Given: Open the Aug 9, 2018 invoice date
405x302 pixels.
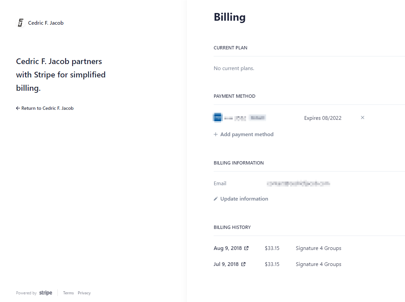Looking at the screenshot, I should 228,248.
